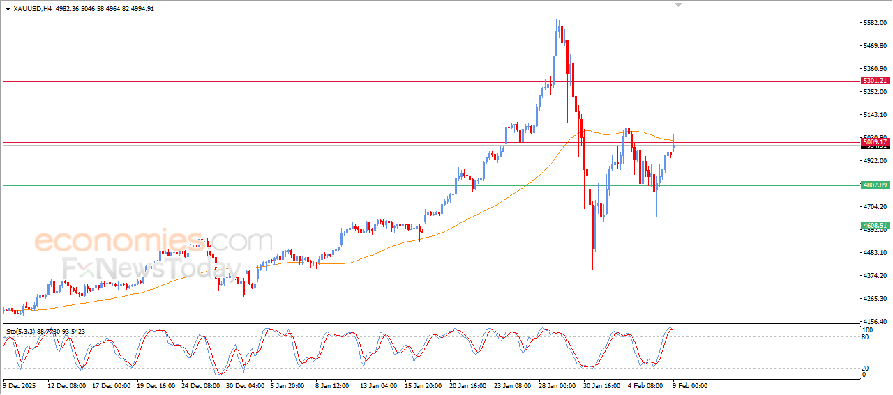Click the dropdown arrow beside XAUUSD,H4
Screen dimensions: 893x395
pyautogui.click(x=8, y=9)
